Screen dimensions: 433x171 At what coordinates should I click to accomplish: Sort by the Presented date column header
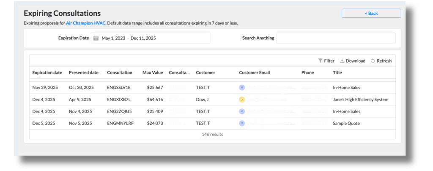[83, 73]
